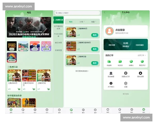Open the 设置 gear icon

pyautogui.click(x=126, y=83)
